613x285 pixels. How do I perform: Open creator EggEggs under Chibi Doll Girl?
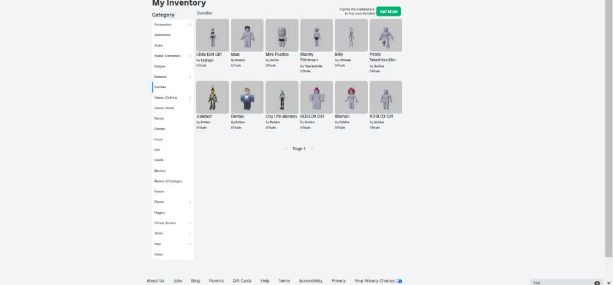pos(207,60)
